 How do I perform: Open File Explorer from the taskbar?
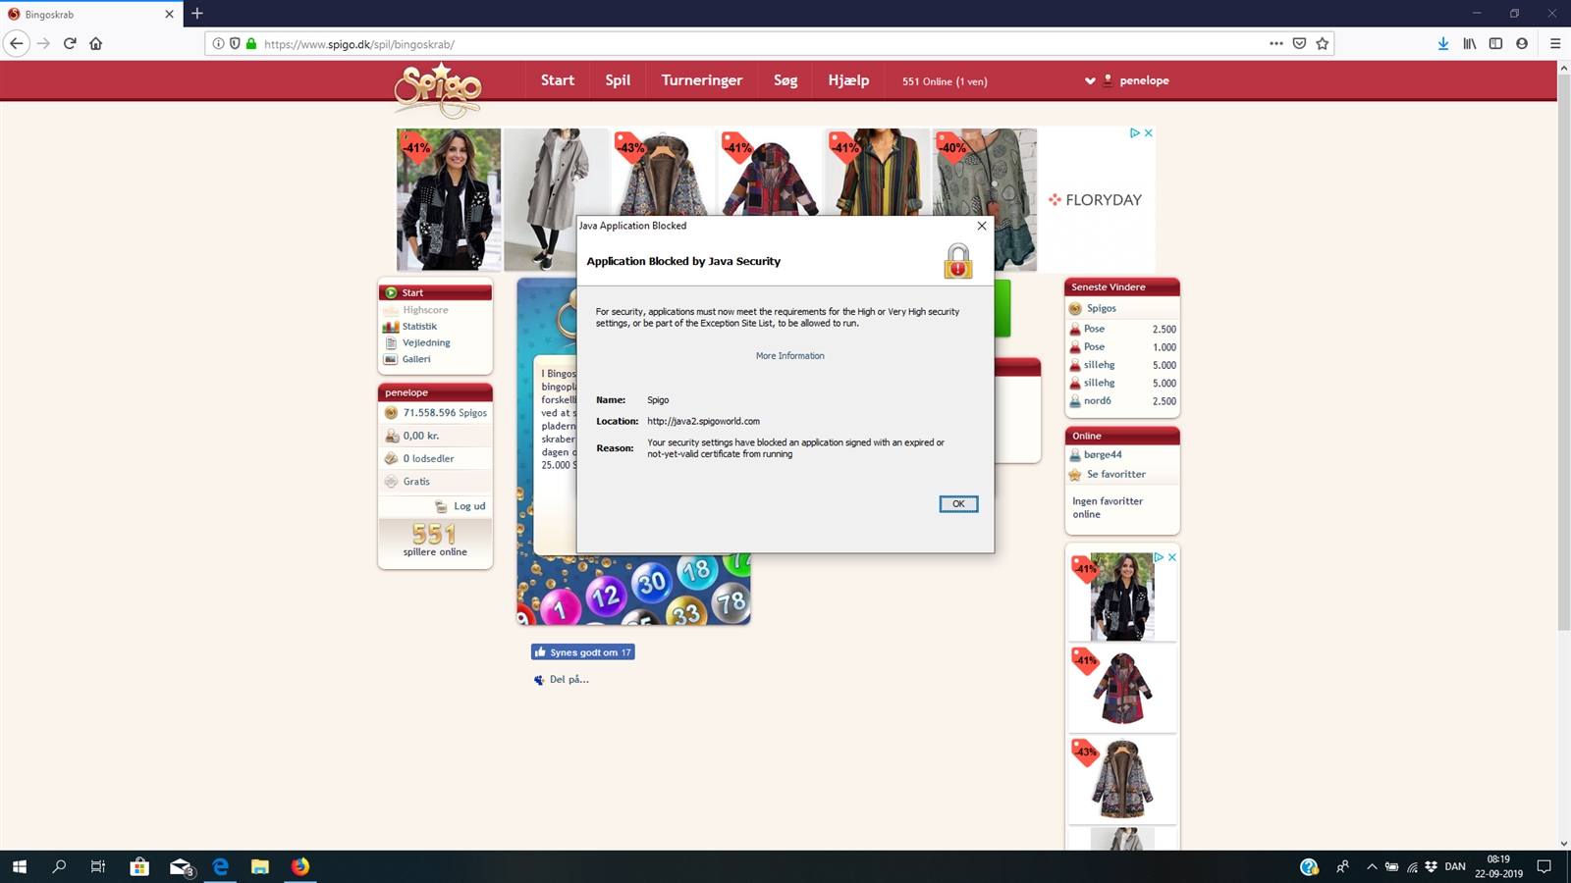click(259, 866)
